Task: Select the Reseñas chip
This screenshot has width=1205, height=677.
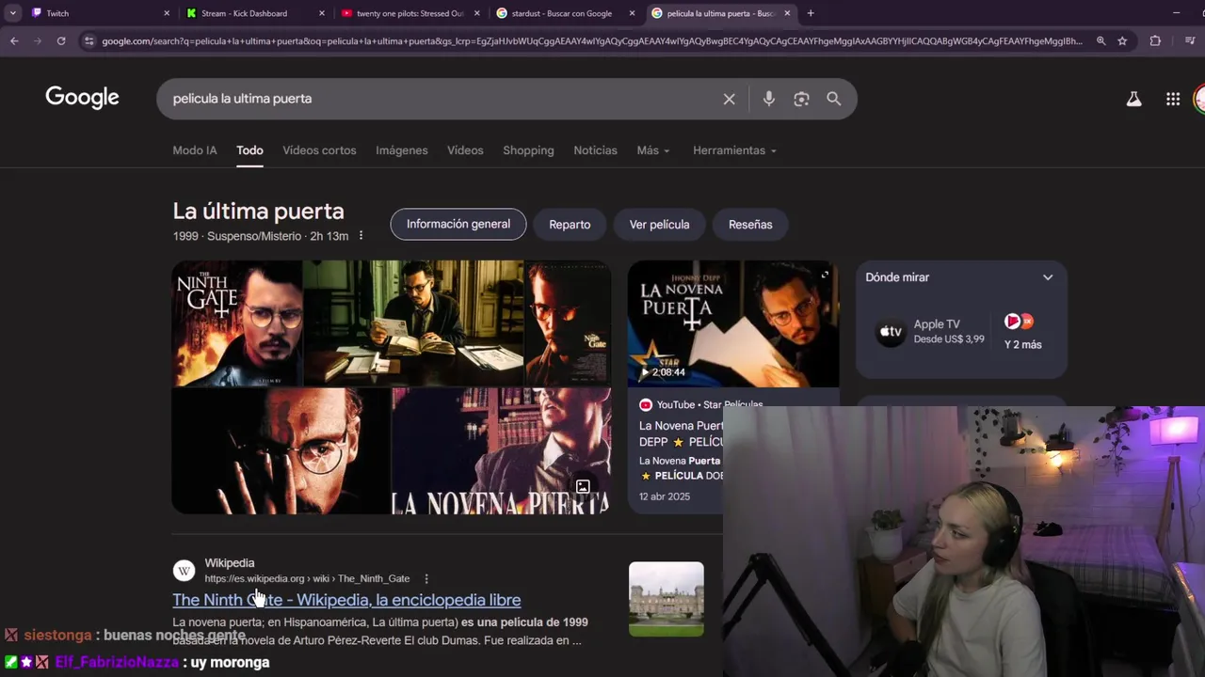Action: point(750,224)
